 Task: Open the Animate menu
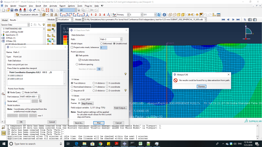coord(53,6)
